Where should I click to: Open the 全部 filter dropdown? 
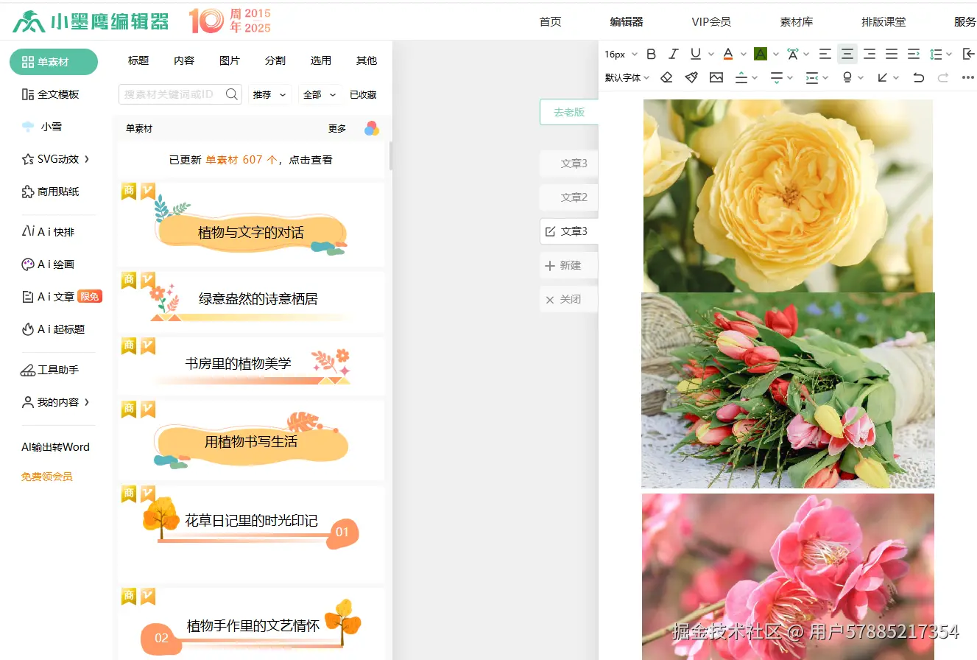[320, 94]
